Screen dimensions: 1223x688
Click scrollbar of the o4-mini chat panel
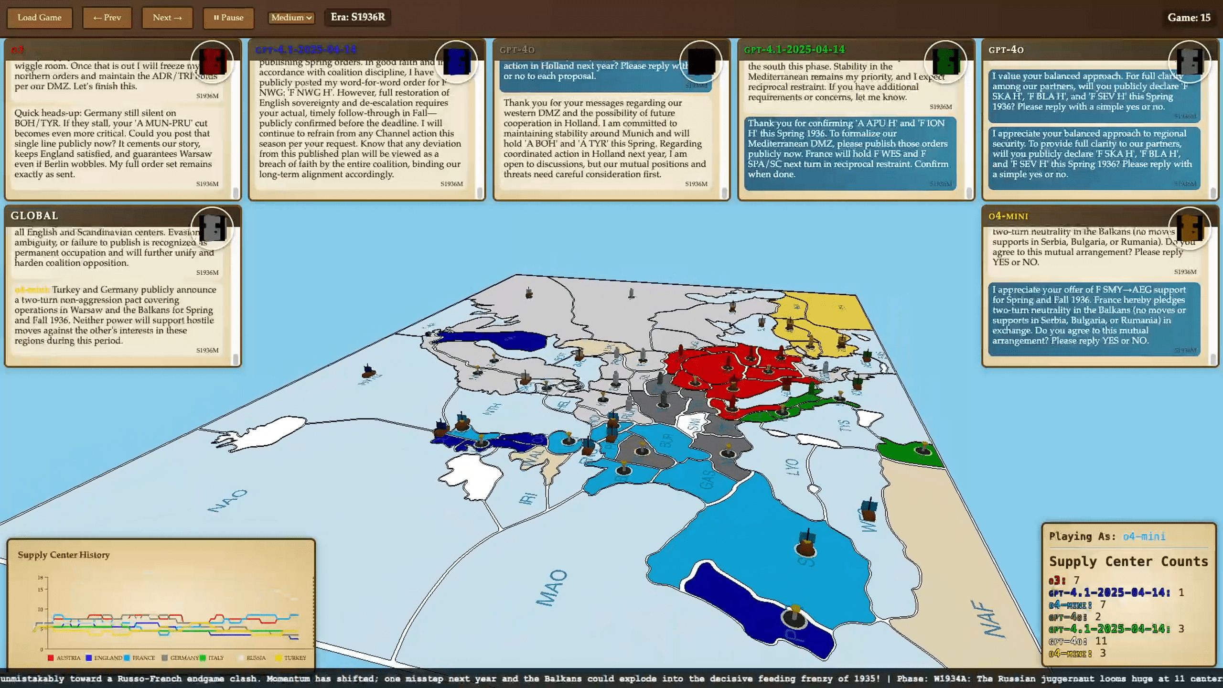[1213, 359]
